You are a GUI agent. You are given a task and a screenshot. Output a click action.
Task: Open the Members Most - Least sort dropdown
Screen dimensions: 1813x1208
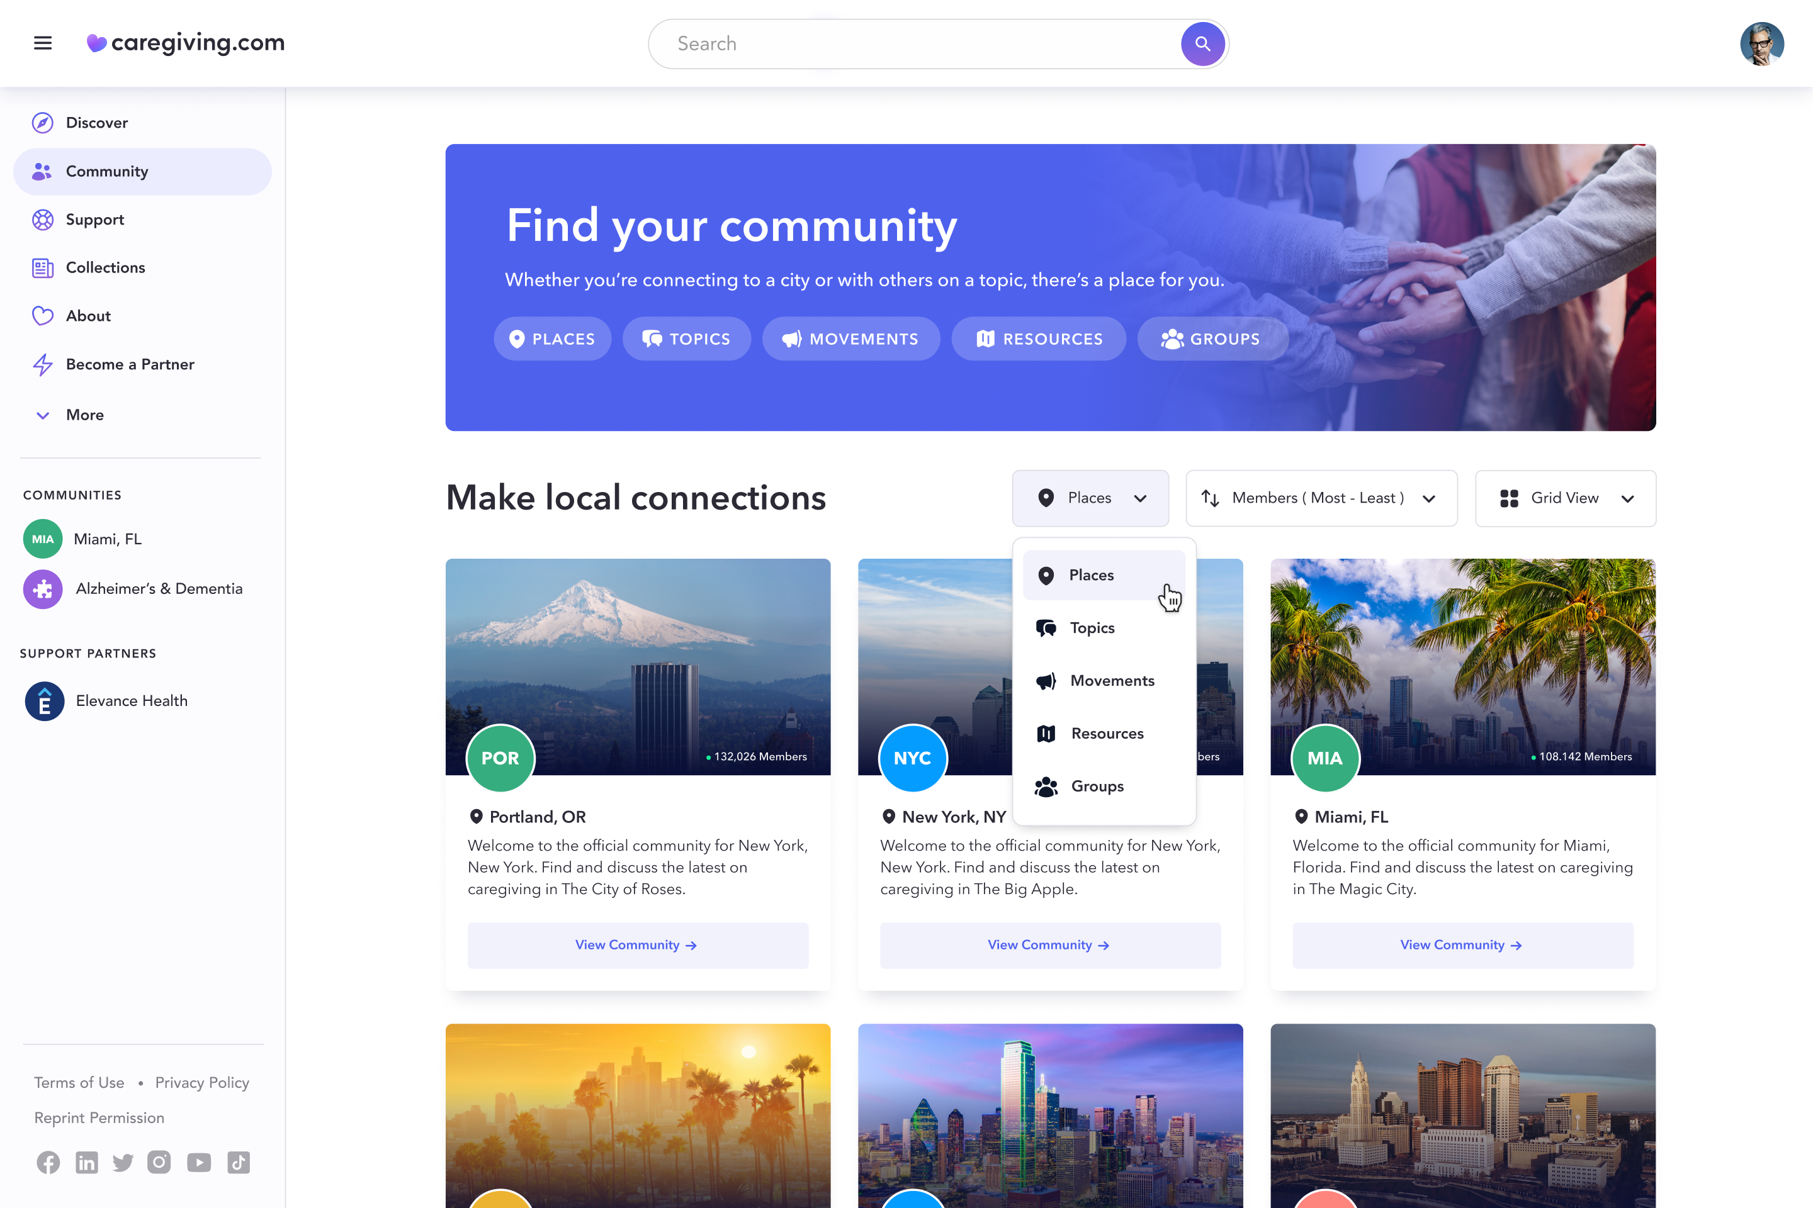pos(1321,498)
